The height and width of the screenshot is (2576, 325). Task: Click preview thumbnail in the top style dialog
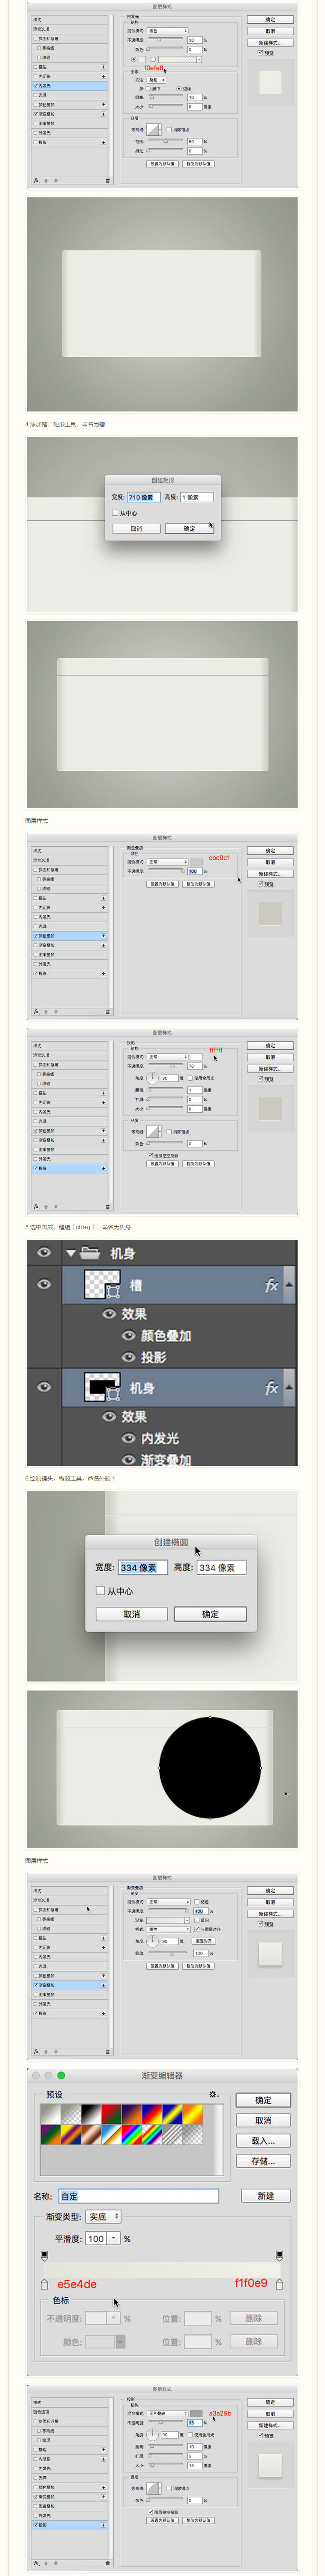270,83
